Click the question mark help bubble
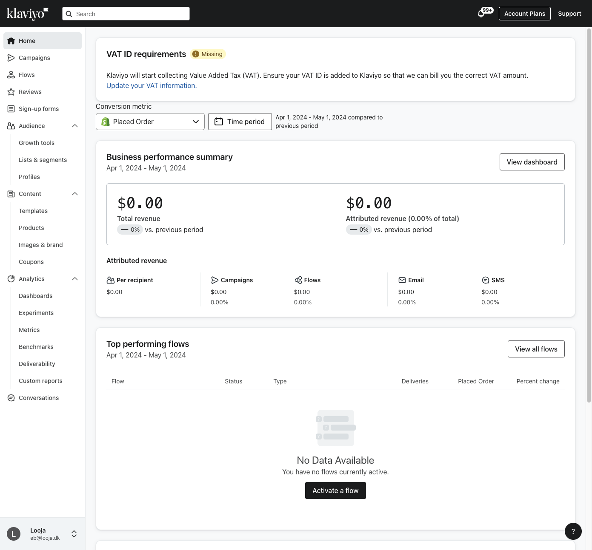 tap(573, 531)
